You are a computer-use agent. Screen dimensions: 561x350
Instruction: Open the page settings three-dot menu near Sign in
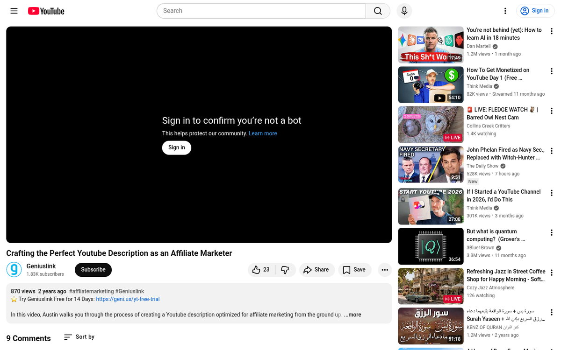(505, 11)
